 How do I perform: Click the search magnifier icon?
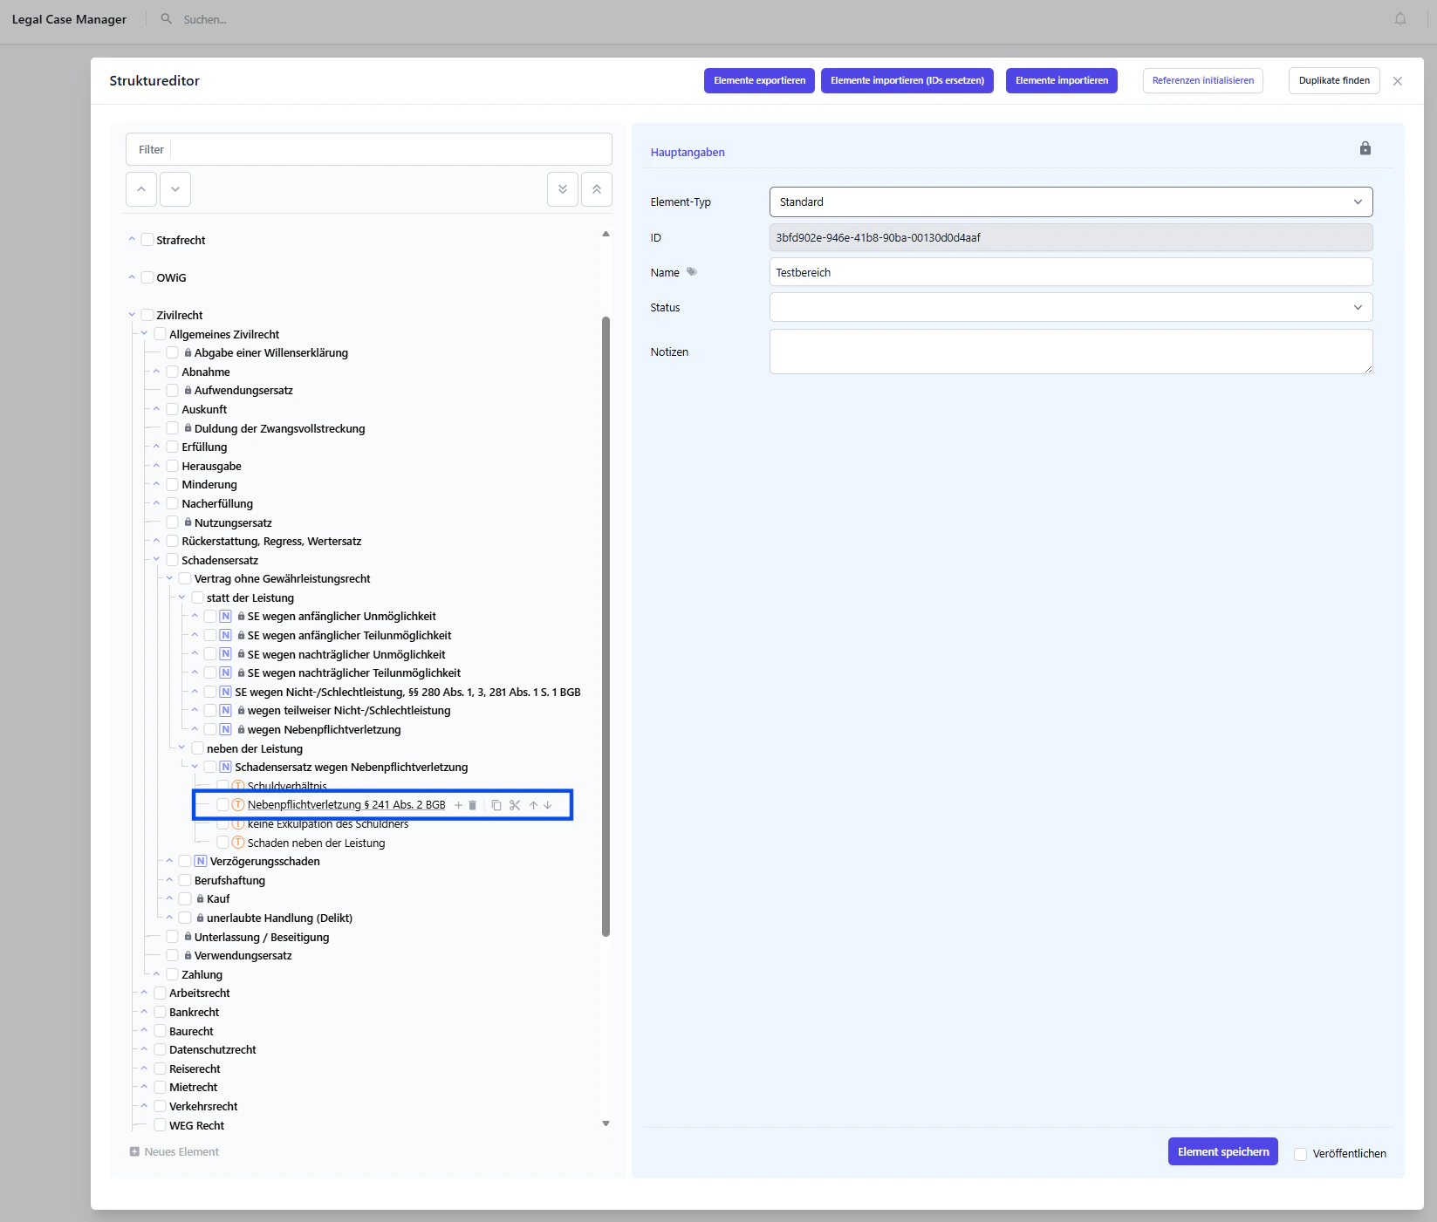click(x=167, y=18)
